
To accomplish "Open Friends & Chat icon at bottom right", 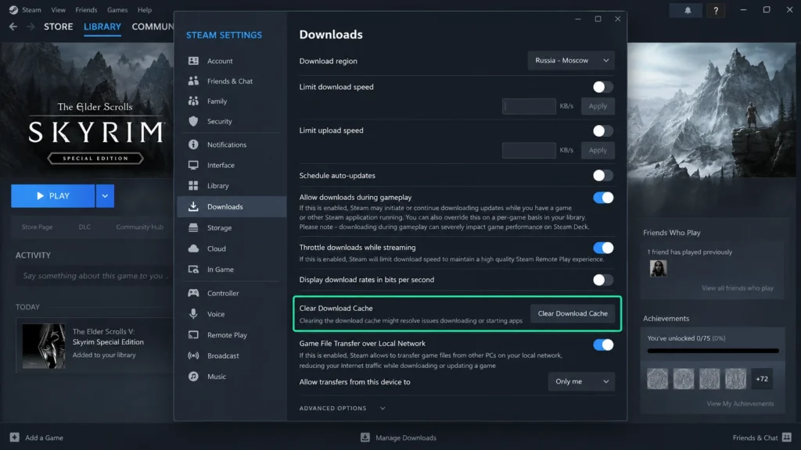I will click(787, 437).
